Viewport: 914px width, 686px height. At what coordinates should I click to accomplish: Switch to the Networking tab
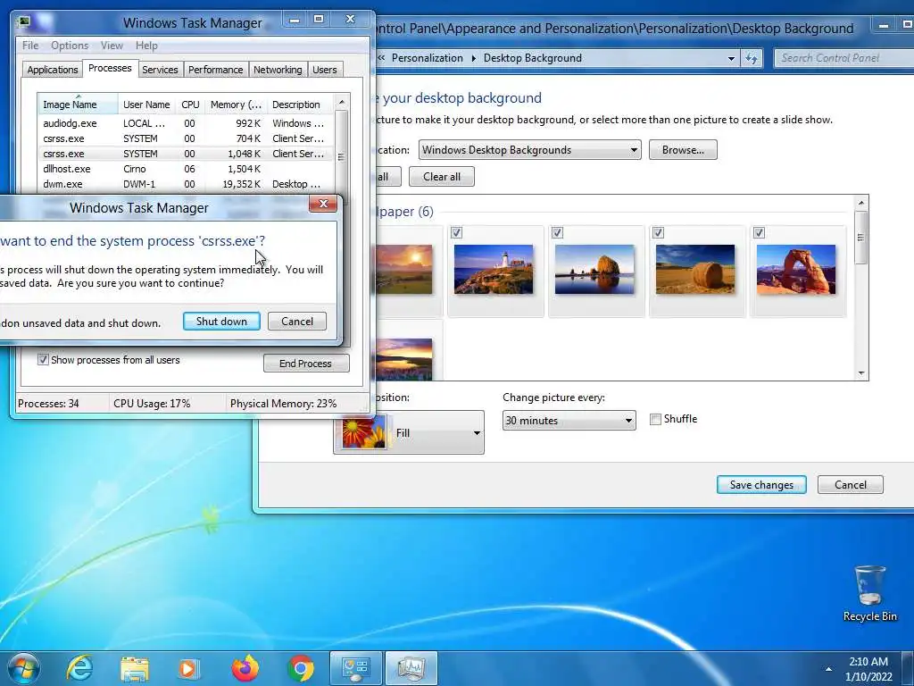[x=278, y=70]
